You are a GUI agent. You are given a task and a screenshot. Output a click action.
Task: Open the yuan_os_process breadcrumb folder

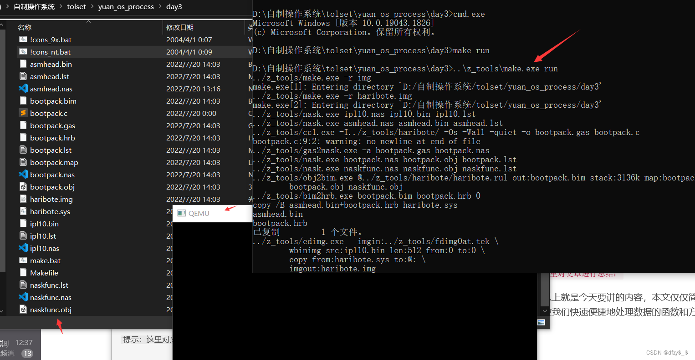pyautogui.click(x=126, y=6)
